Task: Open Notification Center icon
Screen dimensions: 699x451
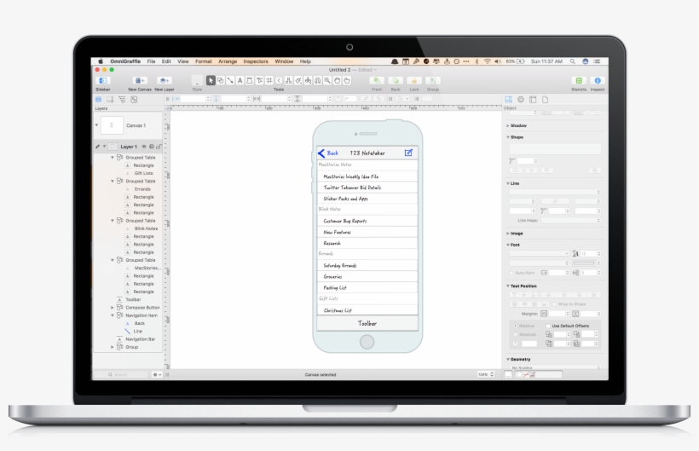Action: click(x=597, y=61)
